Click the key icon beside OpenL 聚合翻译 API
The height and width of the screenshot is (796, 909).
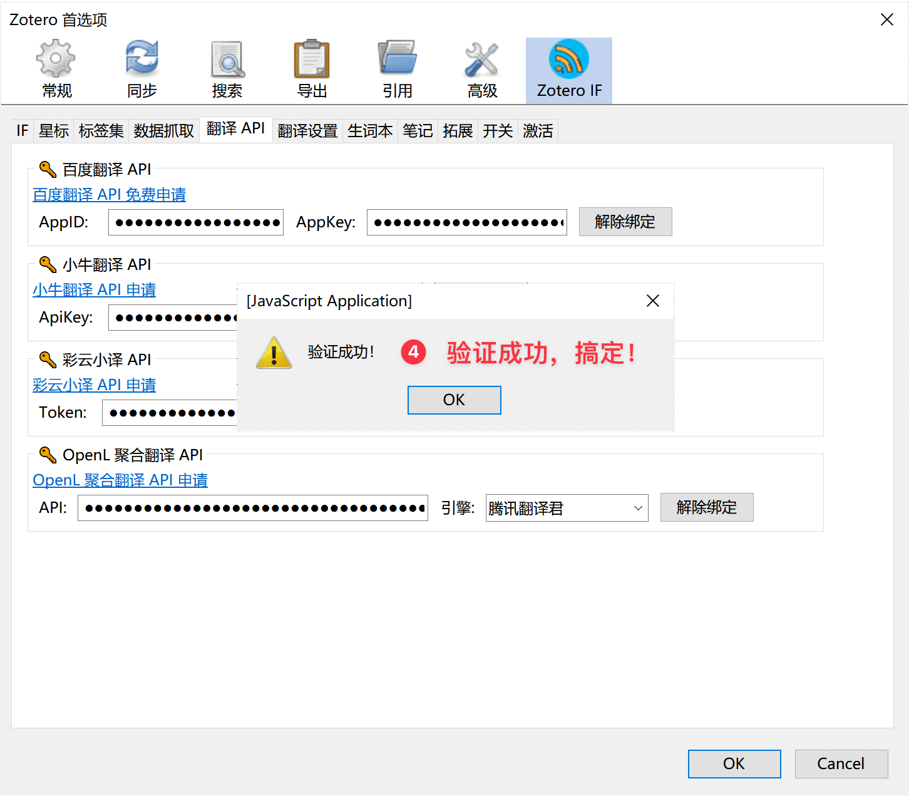(48, 455)
